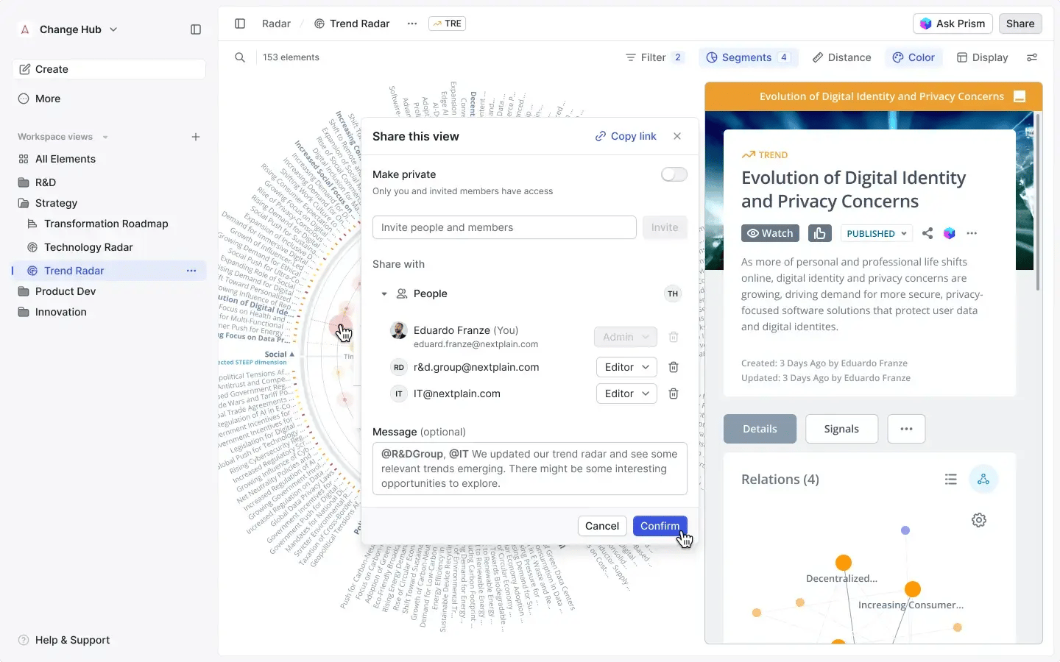1060x662 pixels.
Task: Click the share icon on the trend card
Action: pyautogui.click(x=927, y=233)
